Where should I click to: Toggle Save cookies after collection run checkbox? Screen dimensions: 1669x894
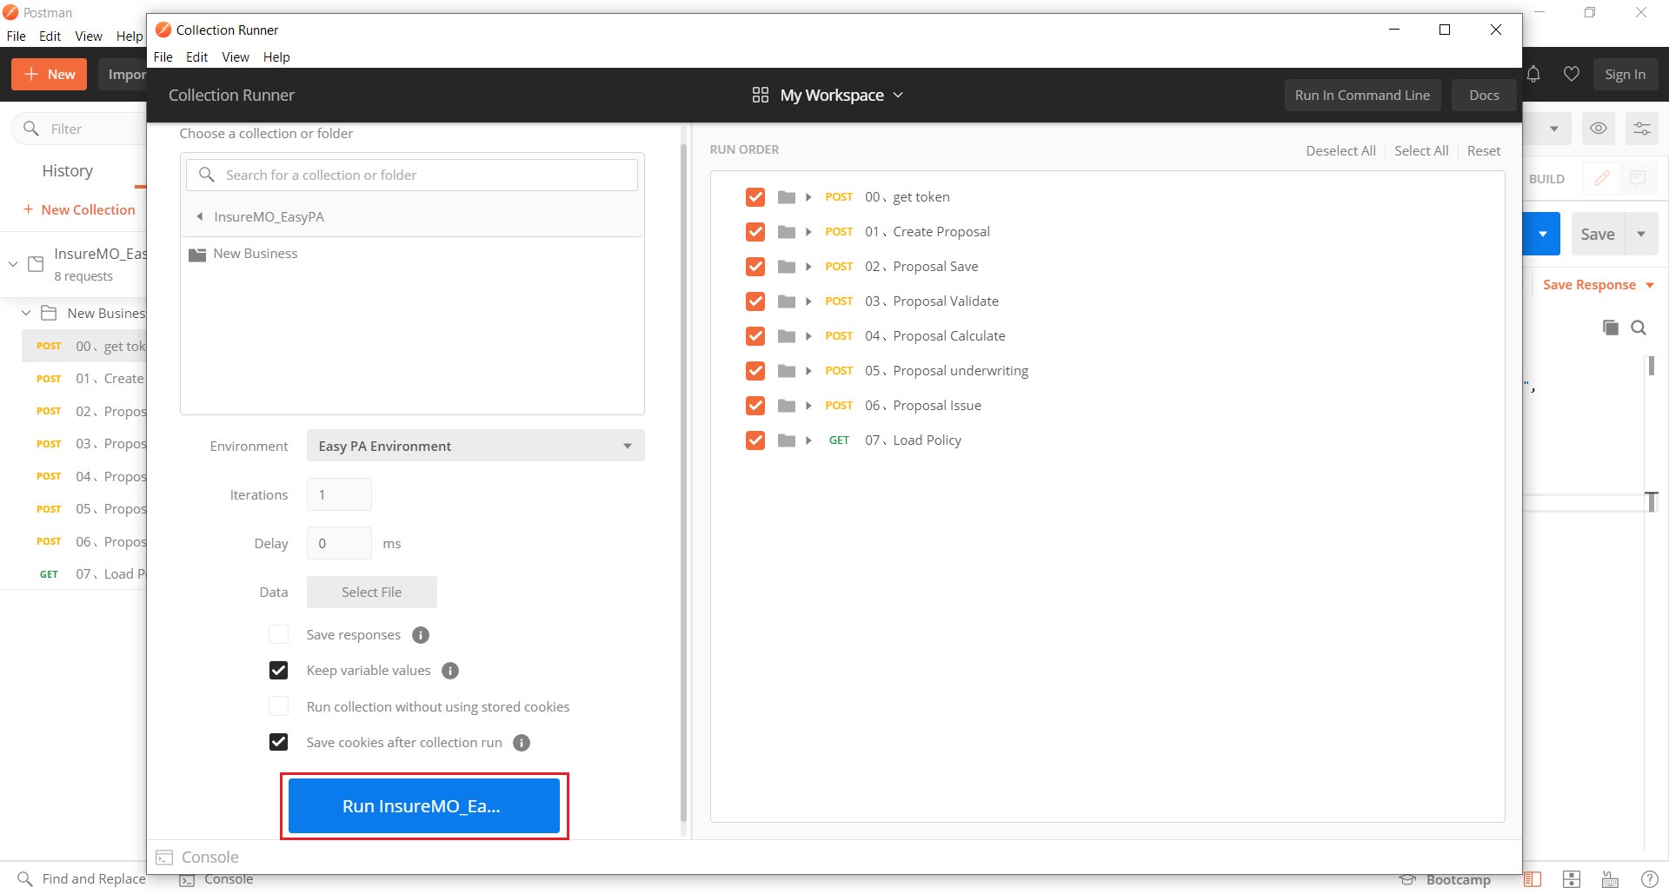(278, 742)
